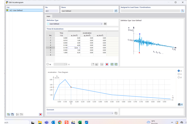
Task: Open File Explorer from the taskbar
Action: [40, 122]
